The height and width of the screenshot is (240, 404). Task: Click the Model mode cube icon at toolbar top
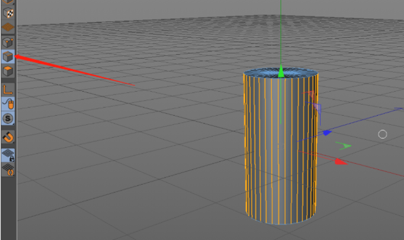click(x=8, y=2)
